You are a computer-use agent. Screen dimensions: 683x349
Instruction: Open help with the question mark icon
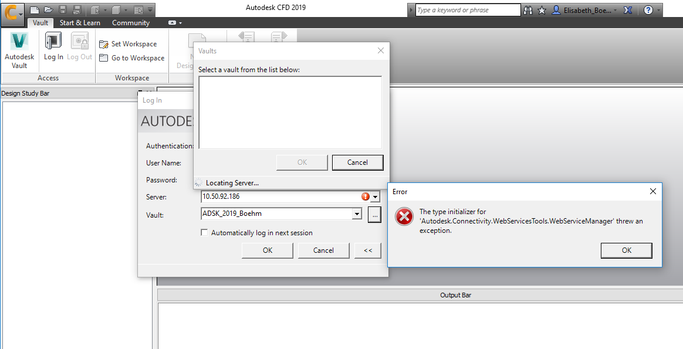click(x=648, y=10)
